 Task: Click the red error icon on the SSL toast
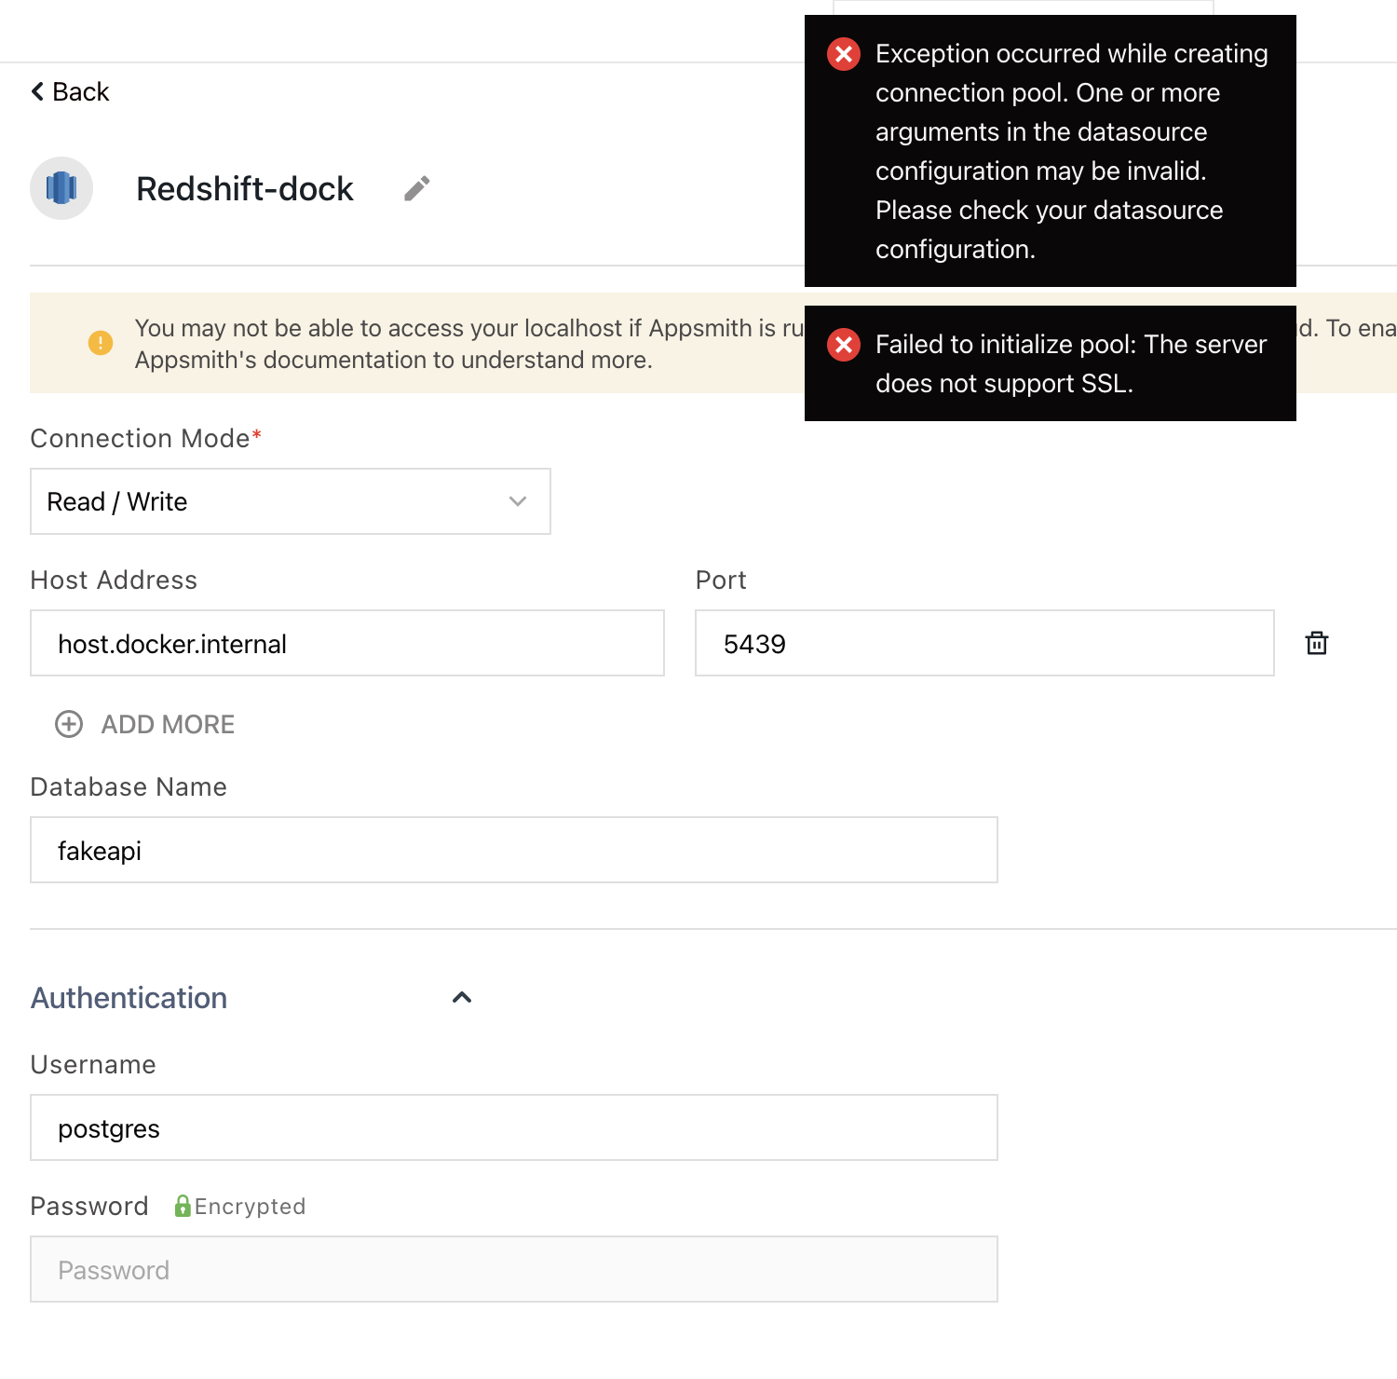click(x=844, y=345)
